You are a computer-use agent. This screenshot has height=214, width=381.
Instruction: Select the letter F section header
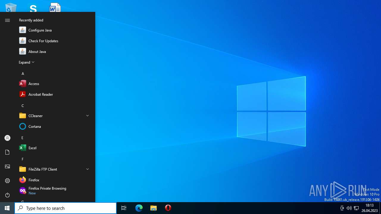coord(23,159)
